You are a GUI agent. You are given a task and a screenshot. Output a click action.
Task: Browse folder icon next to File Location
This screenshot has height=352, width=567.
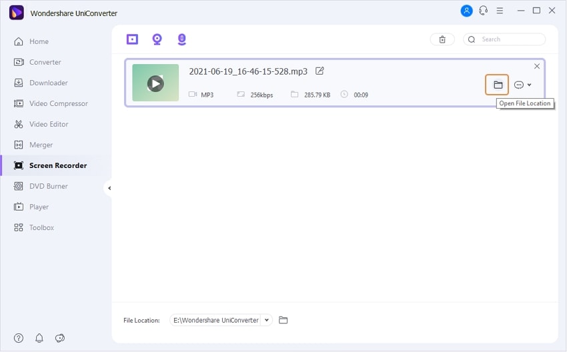pyautogui.click(x=283, y=320)
